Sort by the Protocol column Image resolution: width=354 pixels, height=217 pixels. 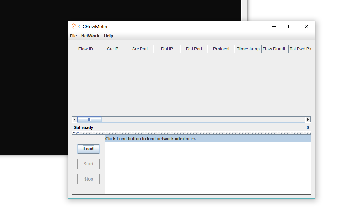pyautogui.click(x=220, y=49)
